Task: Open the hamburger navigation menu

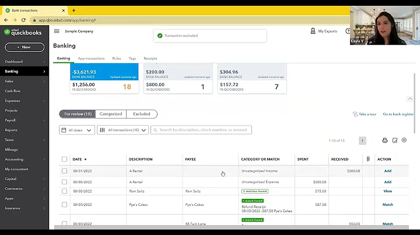Action: tap(57, 31)
